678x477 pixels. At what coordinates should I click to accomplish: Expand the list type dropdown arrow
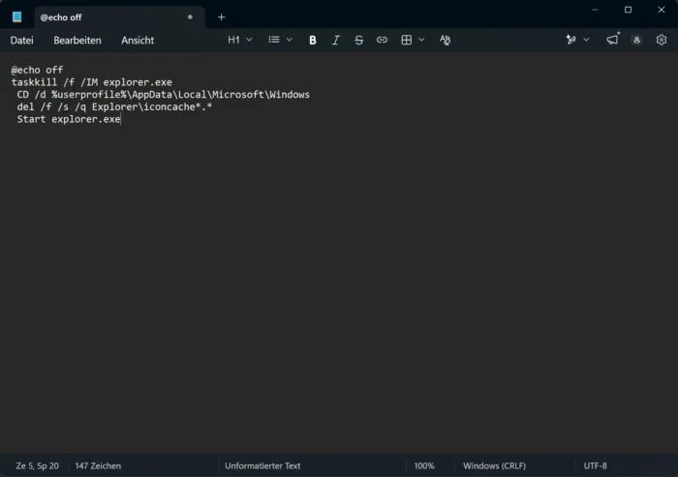coord(290,40)
